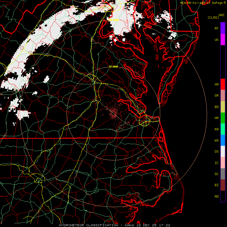The width and height of the screenshot is (227, 227).
Task: Click the HR legend label
Action: (x=217, y=118)
